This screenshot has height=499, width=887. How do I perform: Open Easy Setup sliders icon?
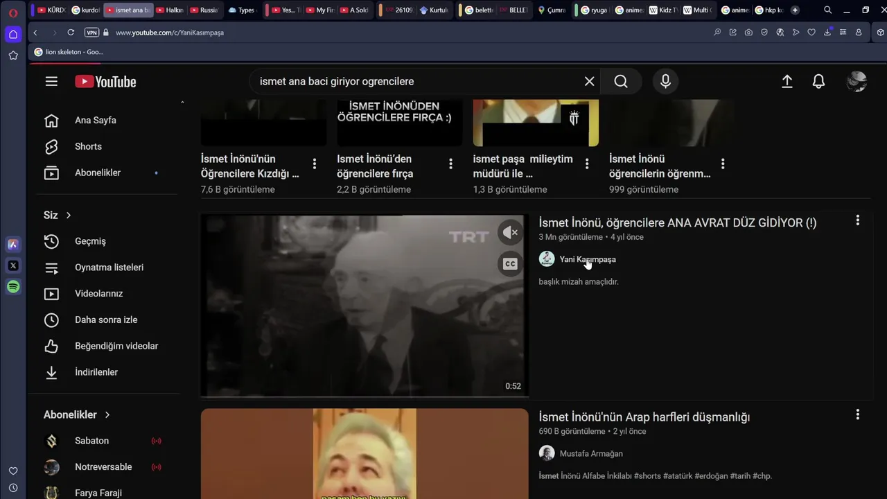(x=843, y=33)
